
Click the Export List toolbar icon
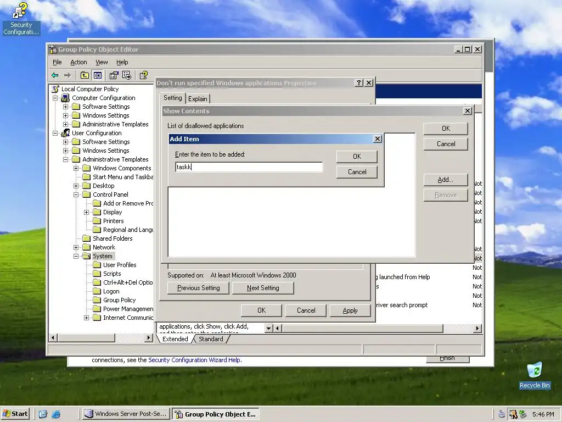tap(127, 75)
